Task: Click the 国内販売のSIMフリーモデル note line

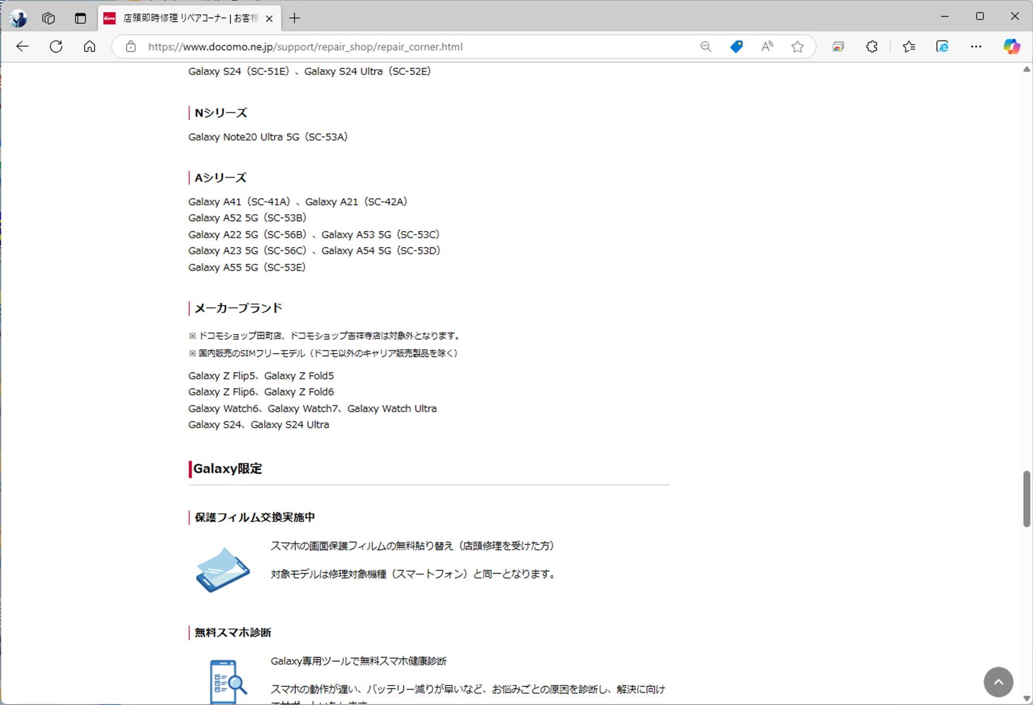Action: click(x=323, y=354)
